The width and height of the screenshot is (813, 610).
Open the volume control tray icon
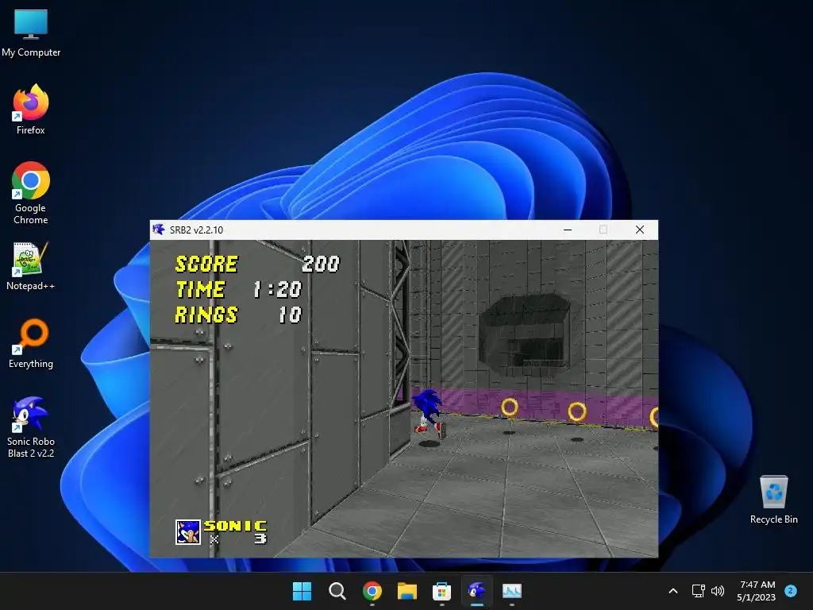tap(718, 591)
